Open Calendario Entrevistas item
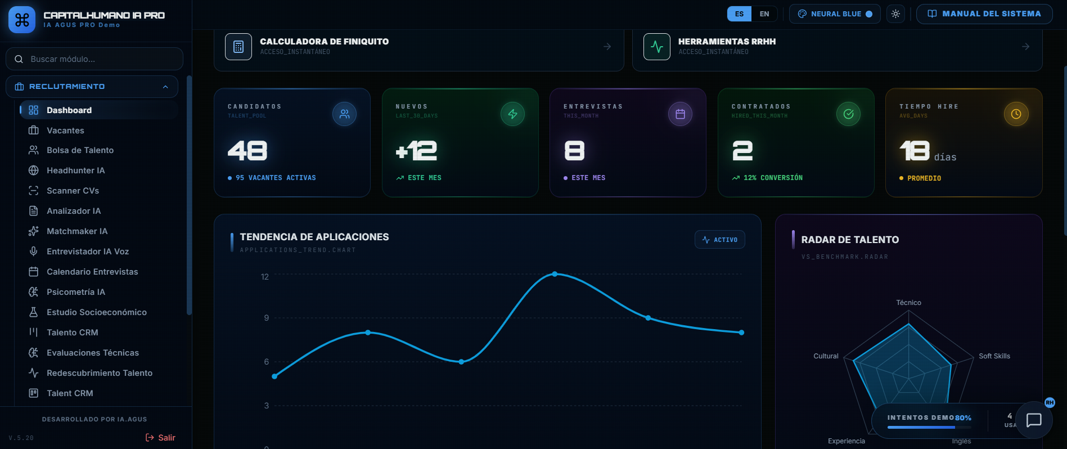Image resolution: width=1067 pixels, height=449 pixels. point(99,272)
